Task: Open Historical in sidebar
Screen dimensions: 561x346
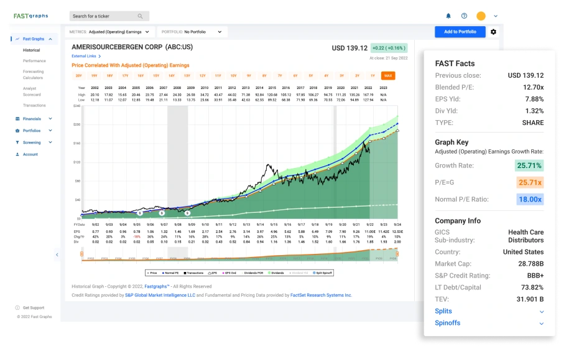Action: coord(32,50)
